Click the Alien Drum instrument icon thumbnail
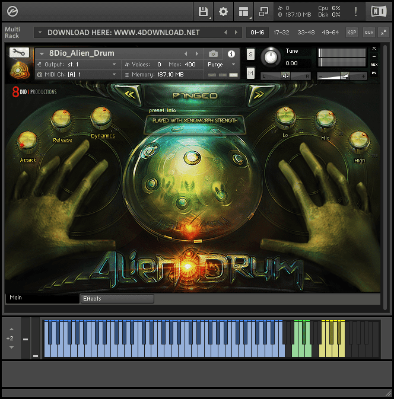 pyautogui.click(x=20, y=70)
